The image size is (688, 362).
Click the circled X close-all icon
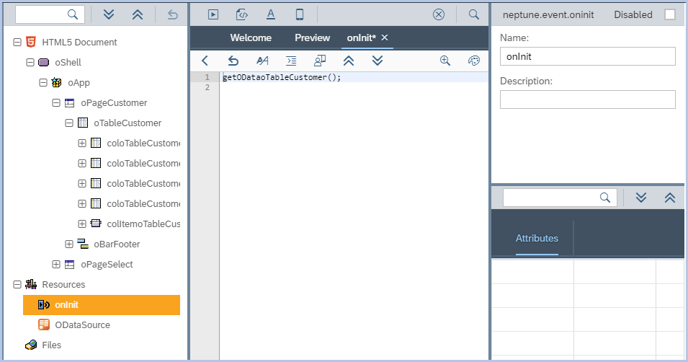[438, 14]
